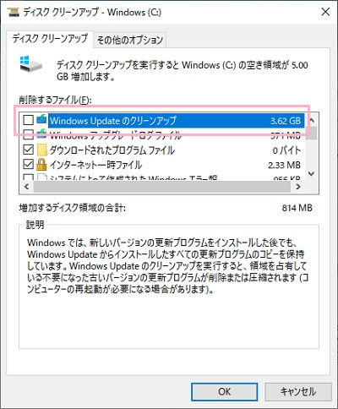Click the 814 MB total value
The height and width of the screenshot is (409, 338).
pos(297,208)
